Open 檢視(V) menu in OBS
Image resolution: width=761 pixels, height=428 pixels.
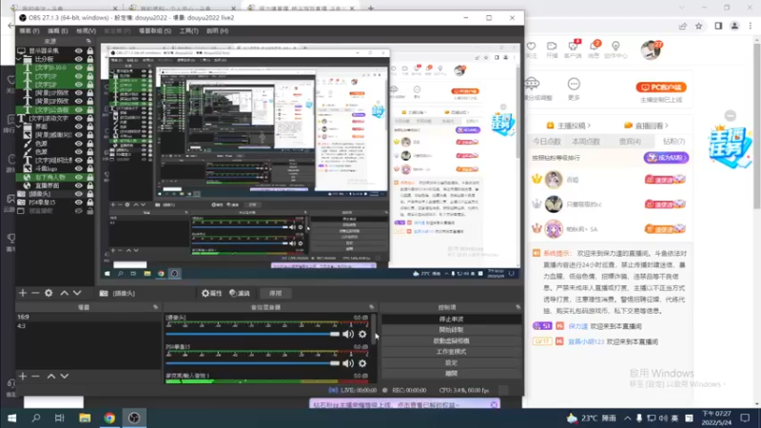(x=86, y=31)
